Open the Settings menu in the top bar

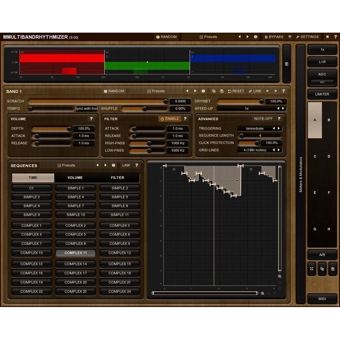click(x=307, y=37)
